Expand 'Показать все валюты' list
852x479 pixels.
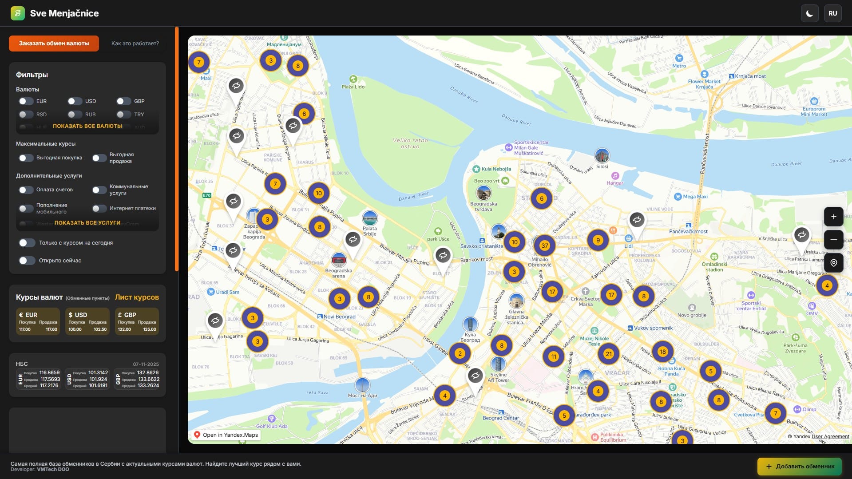coord(87,126)
